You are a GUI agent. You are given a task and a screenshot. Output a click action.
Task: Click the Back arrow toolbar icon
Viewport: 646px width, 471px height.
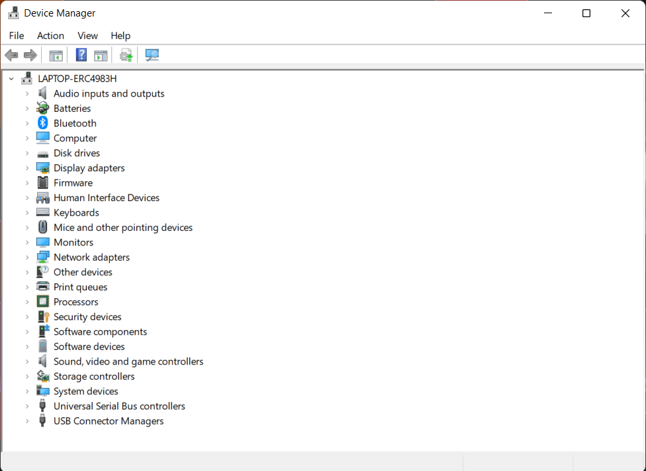11,55
